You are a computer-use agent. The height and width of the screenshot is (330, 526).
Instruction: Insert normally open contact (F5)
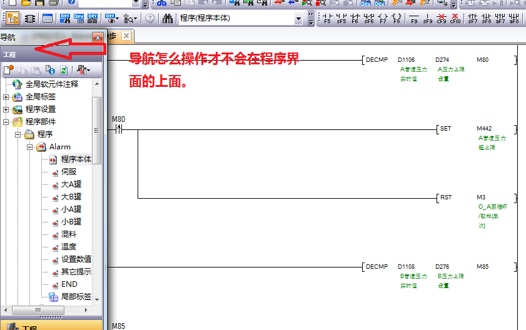327,18
